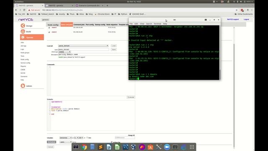This screenshot has width=268, height=151.
Task: Toggle checkbox for second node row
Action: pos(49,32)
